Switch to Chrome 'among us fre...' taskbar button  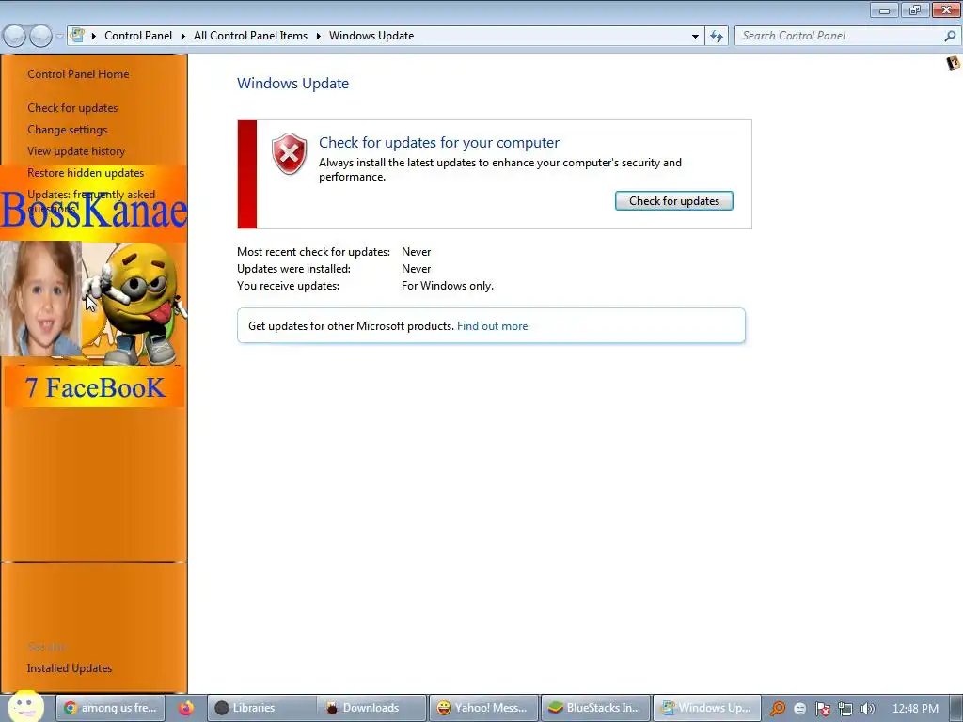pos(111,708)
